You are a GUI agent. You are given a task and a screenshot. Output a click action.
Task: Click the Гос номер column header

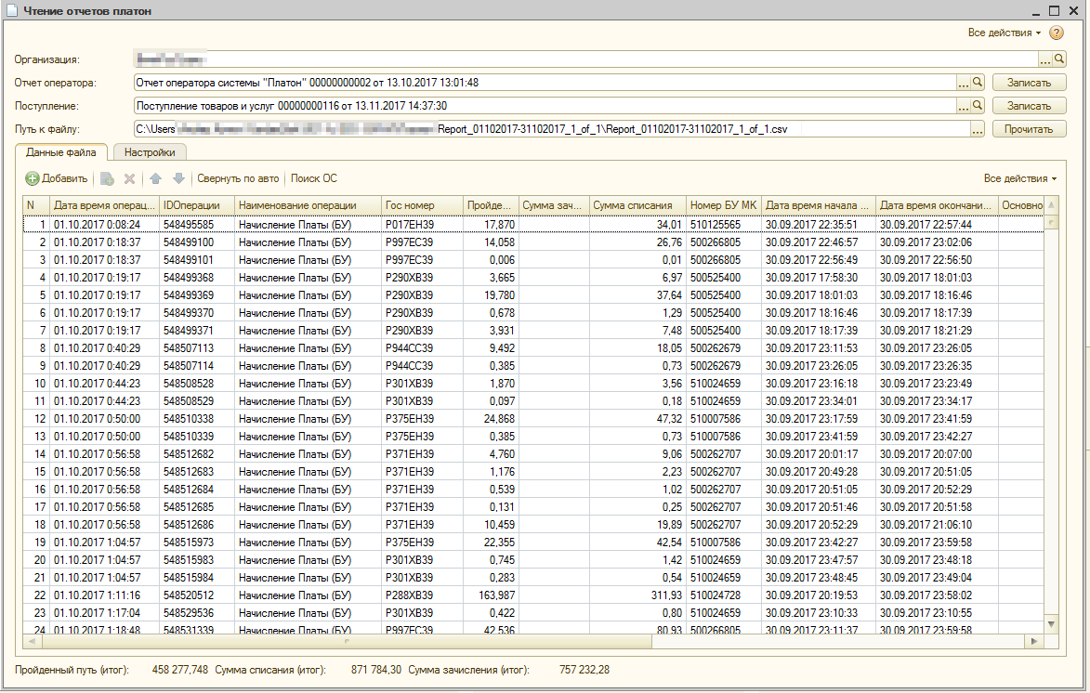pos(422,205)
